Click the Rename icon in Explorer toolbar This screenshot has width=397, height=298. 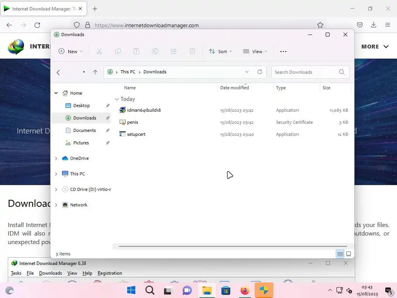tap(155, 52)
